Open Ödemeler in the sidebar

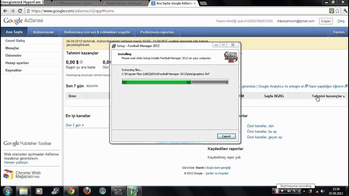[13, 55]
